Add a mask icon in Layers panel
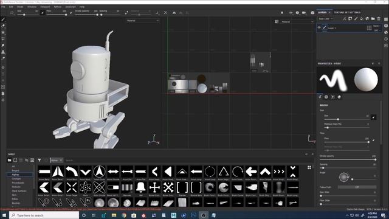The height and width of the screenshot is (219, 389). point(350,19)
